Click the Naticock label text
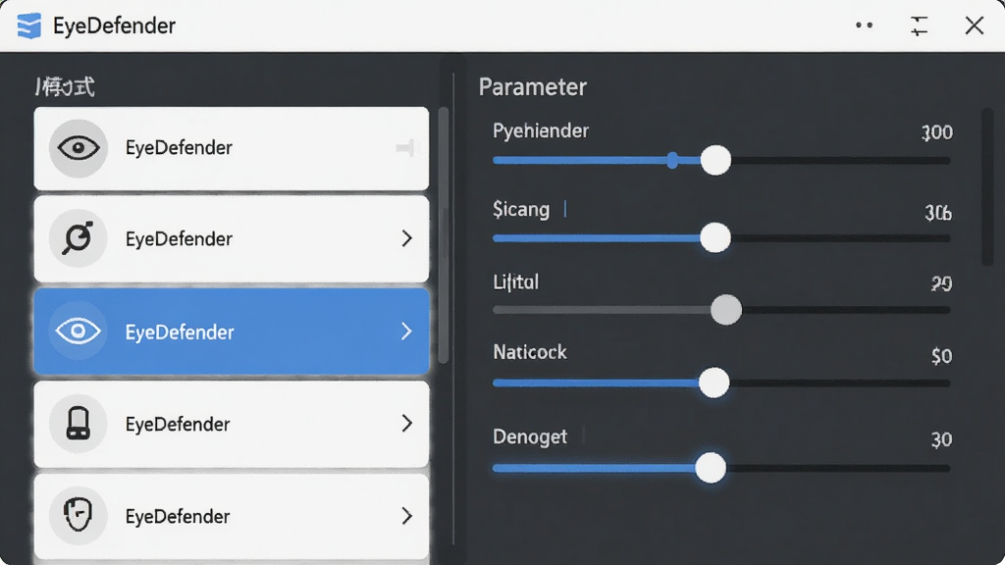The height and width of the screenshot is (565, 1005). [x=530, y=352]
